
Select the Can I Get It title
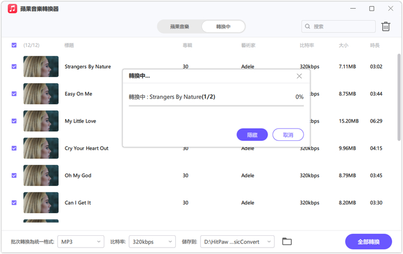[77, 203]
